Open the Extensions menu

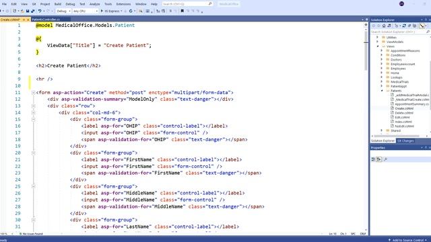coord(123,4)
